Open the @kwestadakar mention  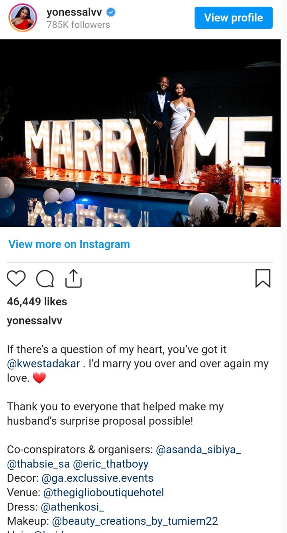pos(43,364)
